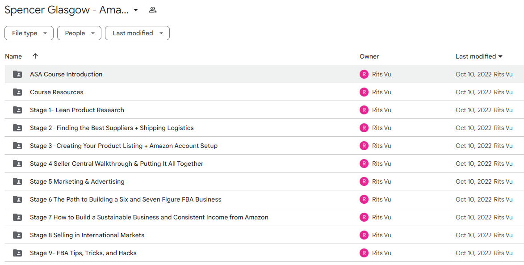
Task: Click the shared people icon beside folder title
Action: point(153,10)
